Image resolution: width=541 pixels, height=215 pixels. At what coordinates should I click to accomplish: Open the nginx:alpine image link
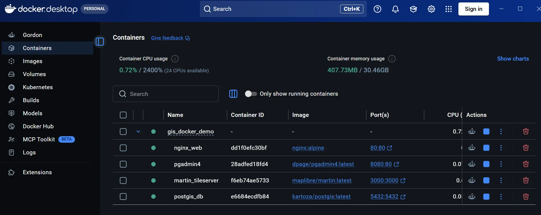308,148
